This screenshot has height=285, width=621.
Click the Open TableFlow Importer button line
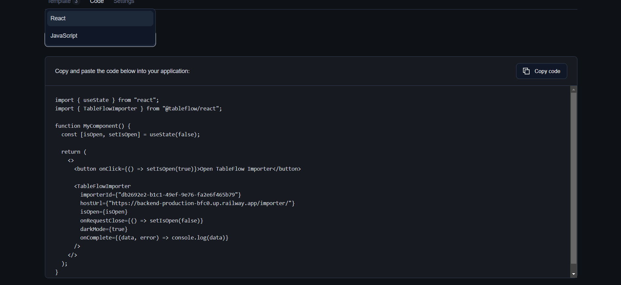pyautogui.click(x=187, y=169)
